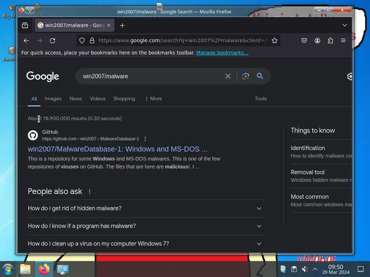Switch to Shopping results tab
370x277 pixels.
point(124,98)
